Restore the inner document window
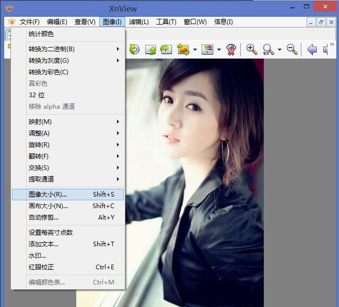The image size is (339, 307). pos(321,22)
